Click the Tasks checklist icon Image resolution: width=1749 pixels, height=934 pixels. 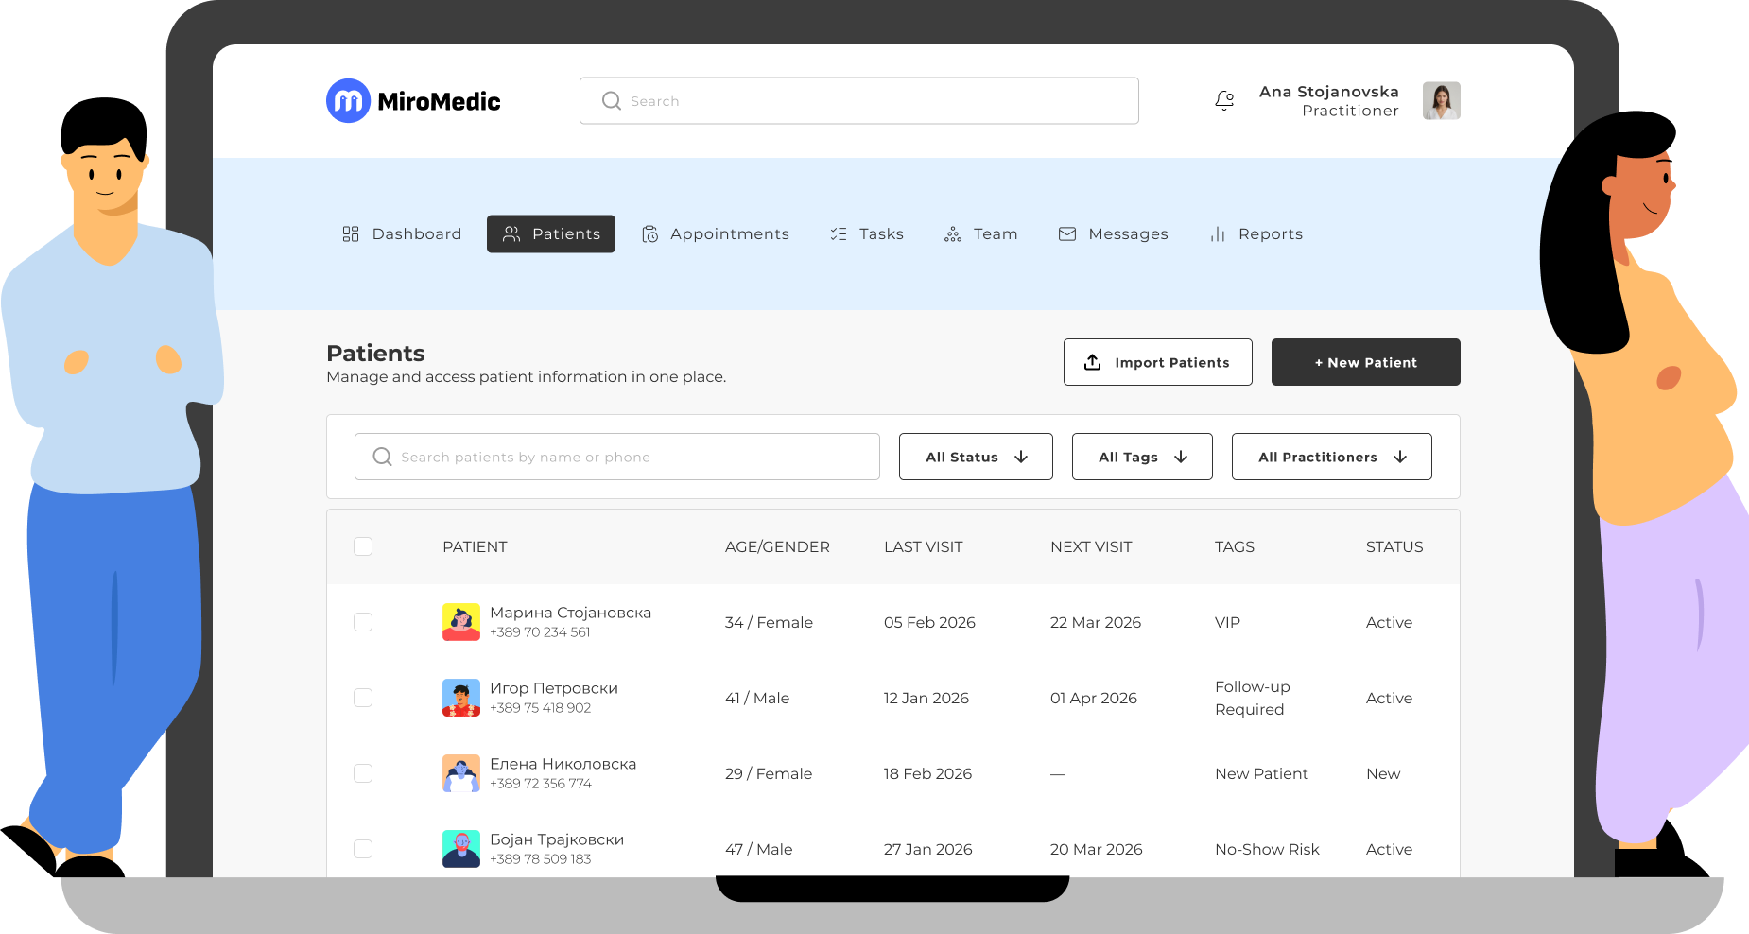tap(839, 234)
